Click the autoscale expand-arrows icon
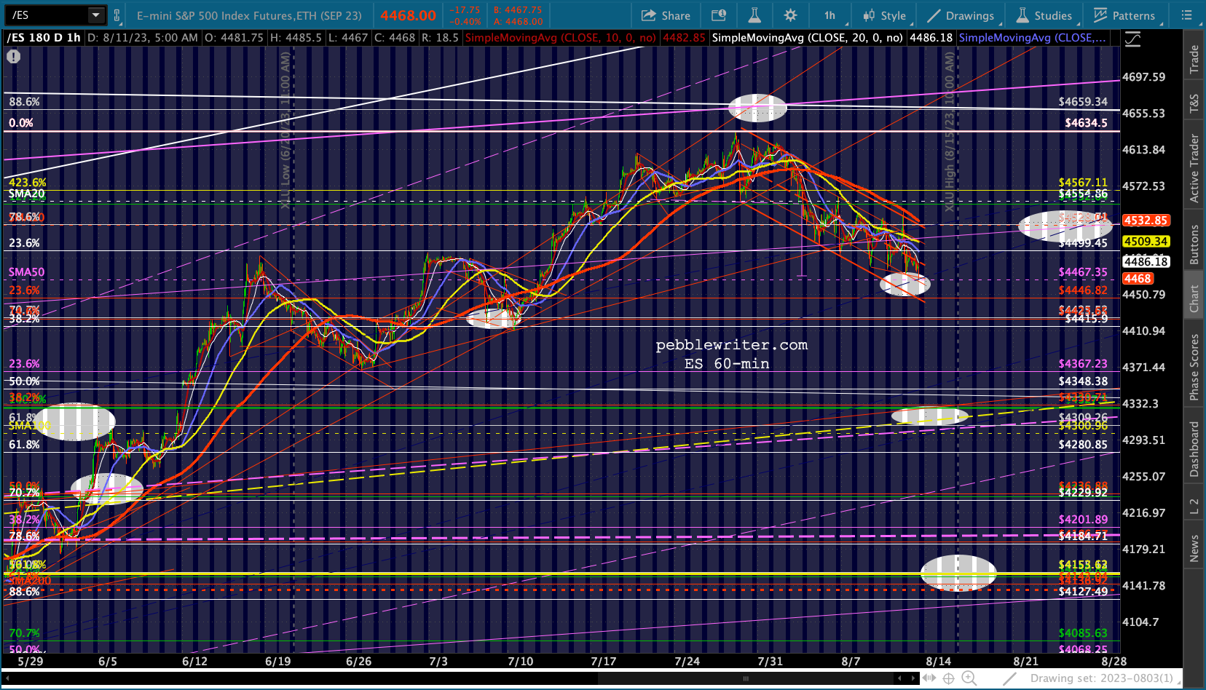 (x=930, y=678)
